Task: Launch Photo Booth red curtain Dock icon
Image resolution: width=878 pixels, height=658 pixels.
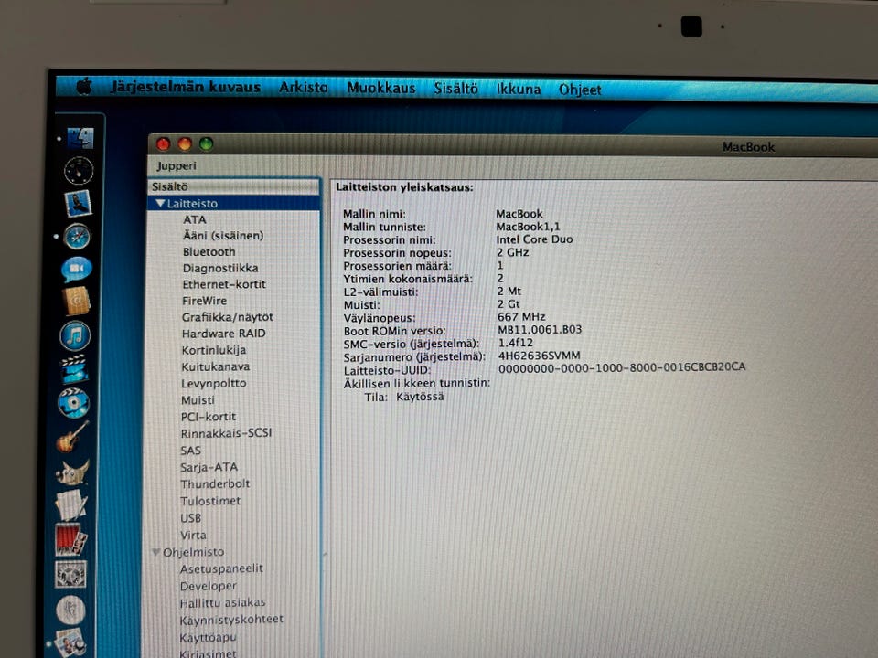Action: point(70,539)
